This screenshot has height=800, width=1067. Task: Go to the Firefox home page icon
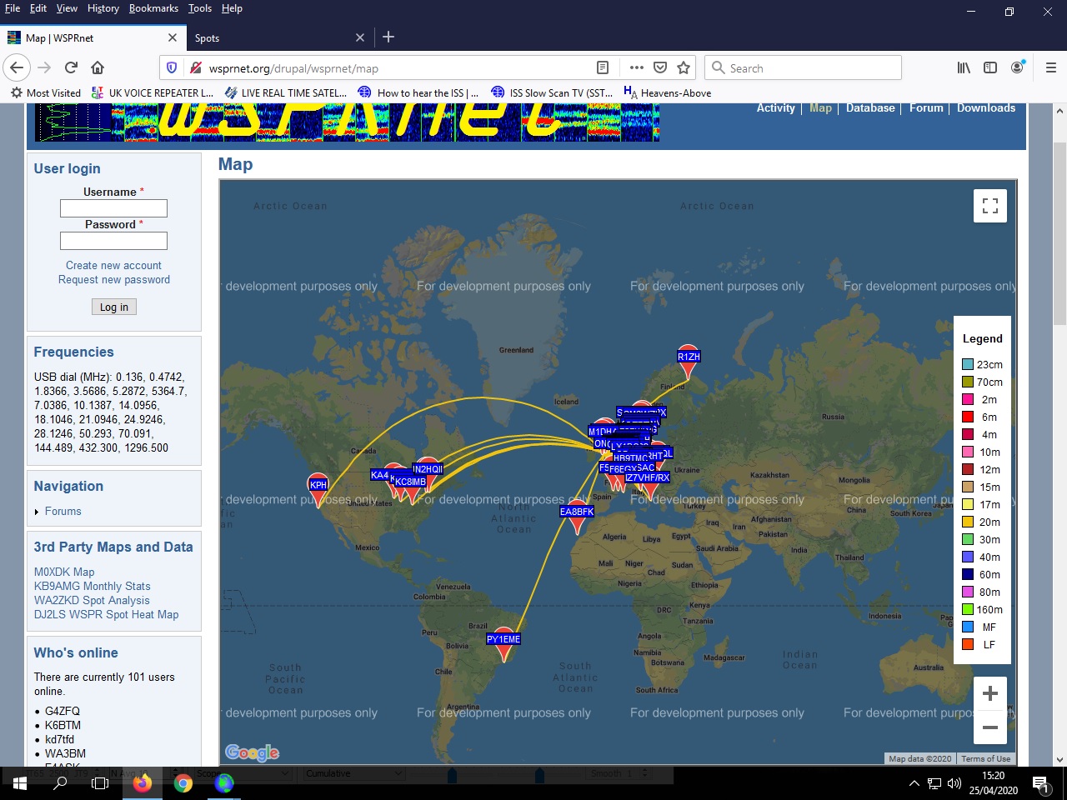(98, 67)
